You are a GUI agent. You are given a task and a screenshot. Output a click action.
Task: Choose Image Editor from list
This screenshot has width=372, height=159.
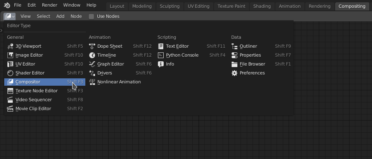[45, 55]
